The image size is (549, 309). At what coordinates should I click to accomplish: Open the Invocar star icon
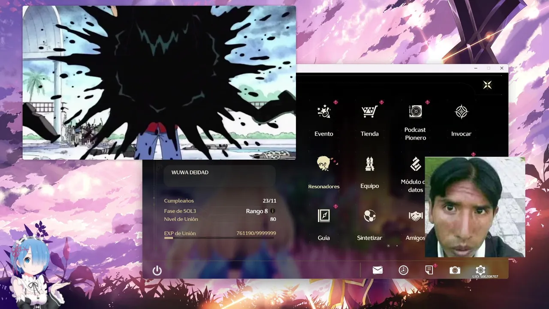pyautogui.click(x=461, y=112)
